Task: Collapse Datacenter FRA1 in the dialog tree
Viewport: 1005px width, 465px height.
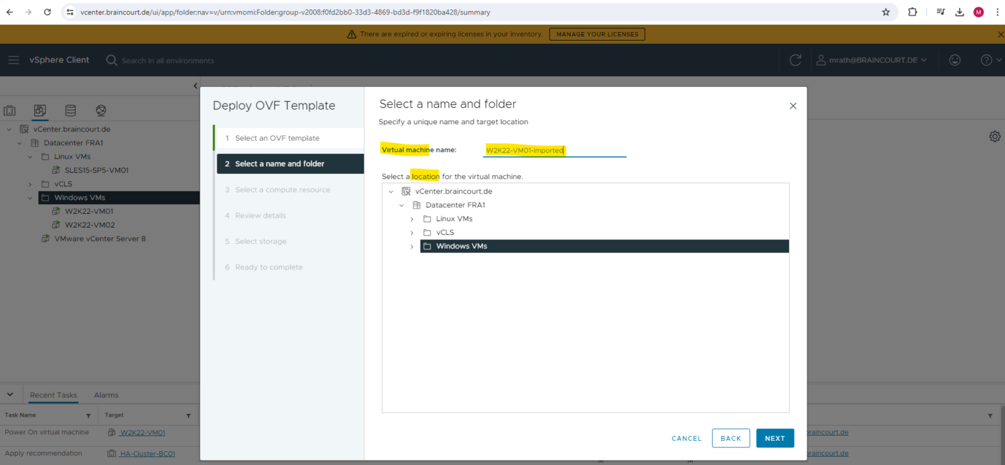Action: pos(402,205)
